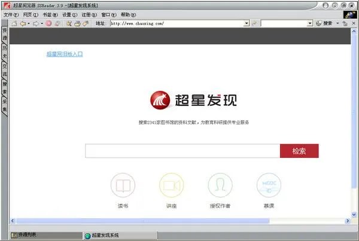Click the 超星发现 red logo

[x=160, y=100]
